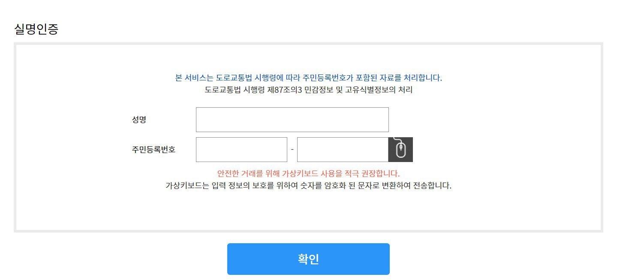This screenshot has height=280, width=623.
Task: Click the hyphen between resident number boxes
Action: click(292, 150)
